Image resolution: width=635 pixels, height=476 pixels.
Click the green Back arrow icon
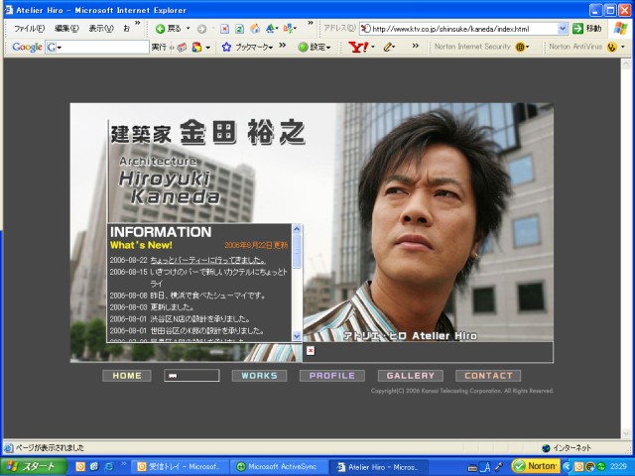[161, 29]
